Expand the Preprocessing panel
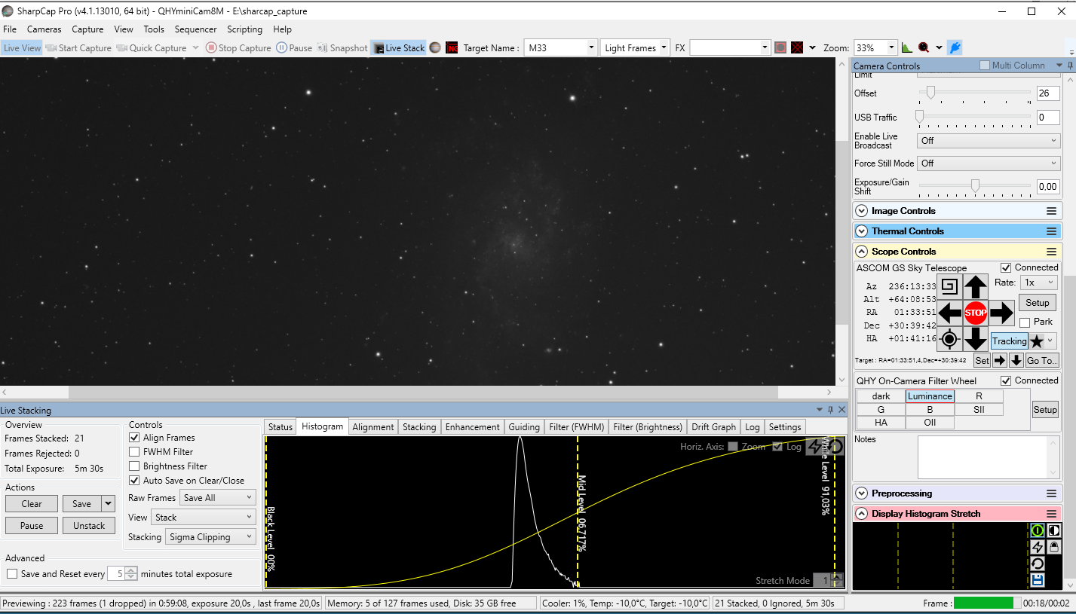This screenshot has width=1076, height=614. [x=862, y=493]
